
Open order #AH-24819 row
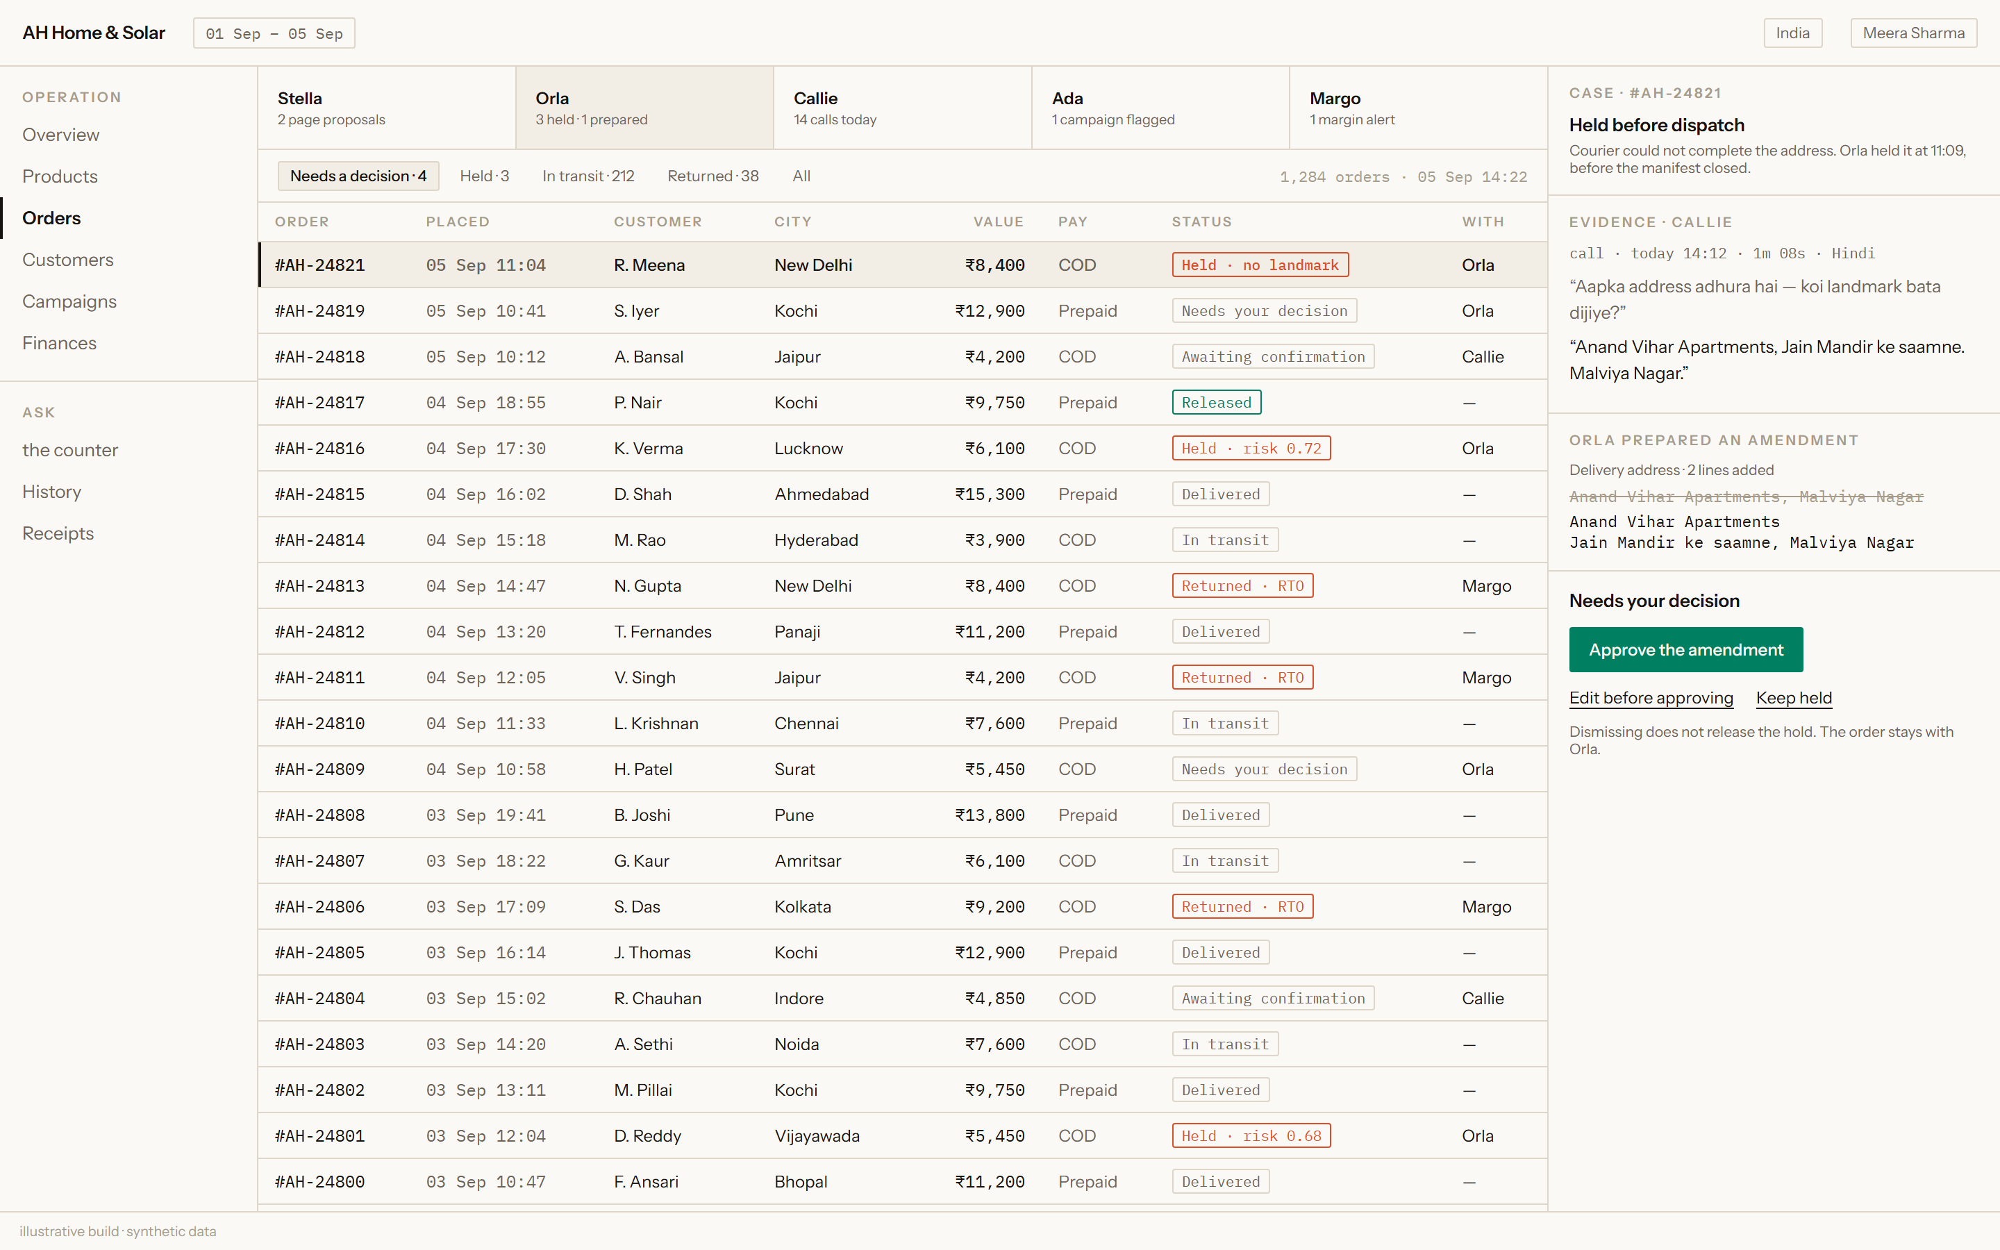point(903,311)
